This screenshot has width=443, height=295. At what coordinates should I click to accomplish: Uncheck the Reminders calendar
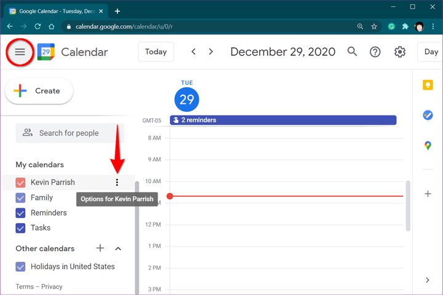[x=20, y=213]
